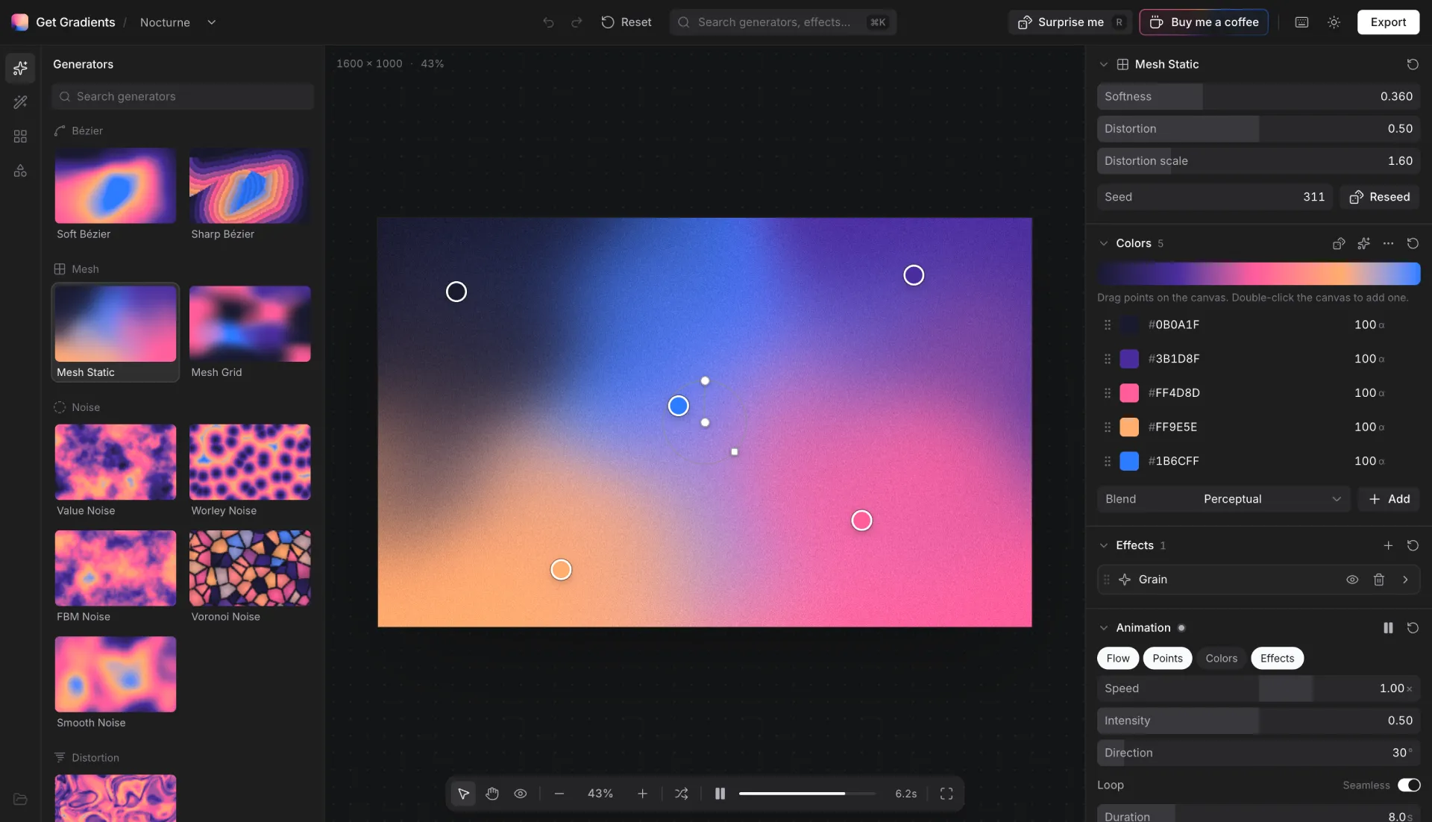
Task: Expand the Grain effect settings chevron
Action: (x=1405, y=580)
